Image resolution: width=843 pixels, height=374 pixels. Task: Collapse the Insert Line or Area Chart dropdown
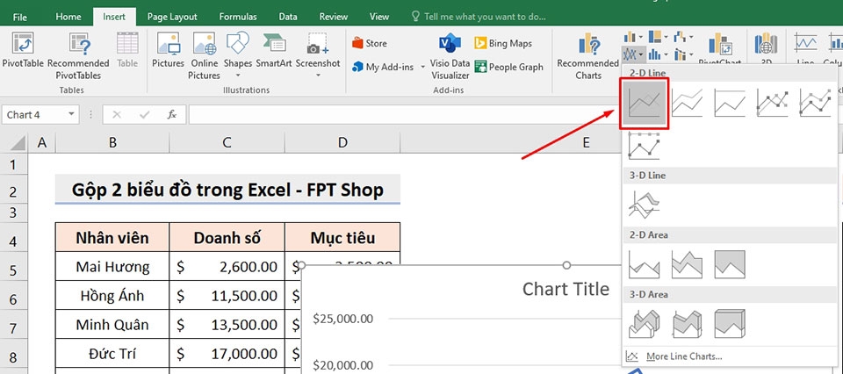pos(633,54)
